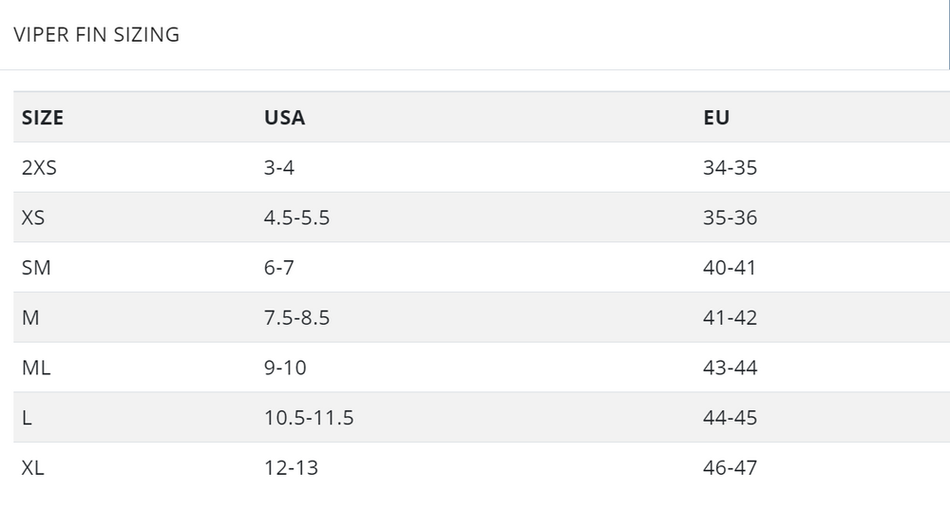Select the M size row label
The height and width of the screenshot is (529, 950).
(x=30, y=317)
